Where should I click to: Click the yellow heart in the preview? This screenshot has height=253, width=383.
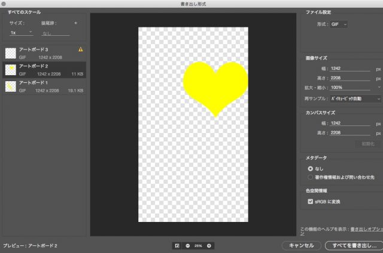point(215,85)
